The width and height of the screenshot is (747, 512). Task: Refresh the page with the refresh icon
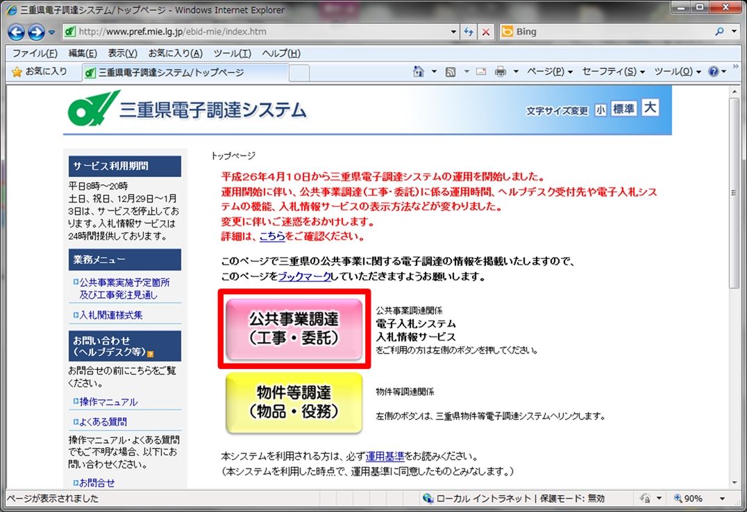tap(469, 32)
